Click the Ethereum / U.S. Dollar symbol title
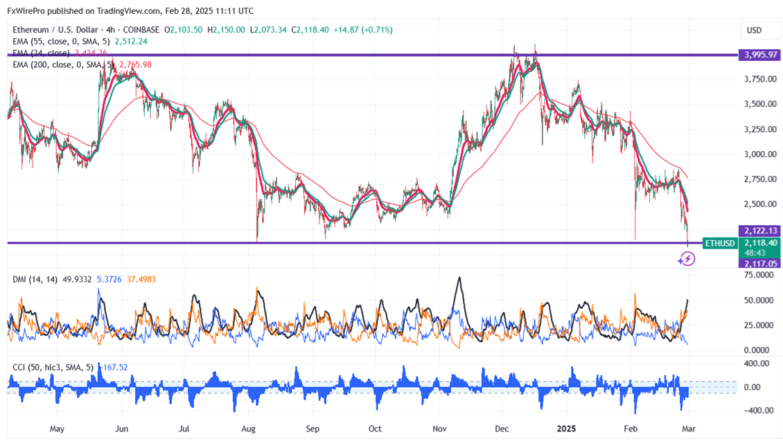783x446 pixels. [x=56, y=30]
